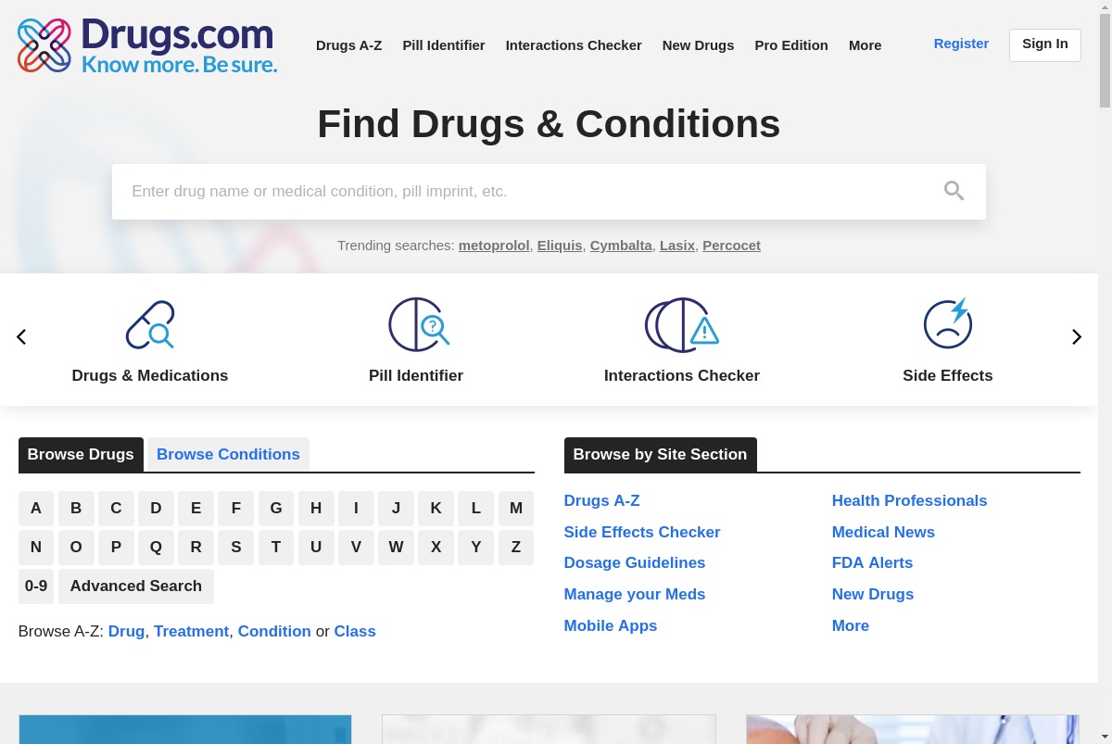Browse drugs starting with letter S
1112x744 pixels.
[236, 548]
